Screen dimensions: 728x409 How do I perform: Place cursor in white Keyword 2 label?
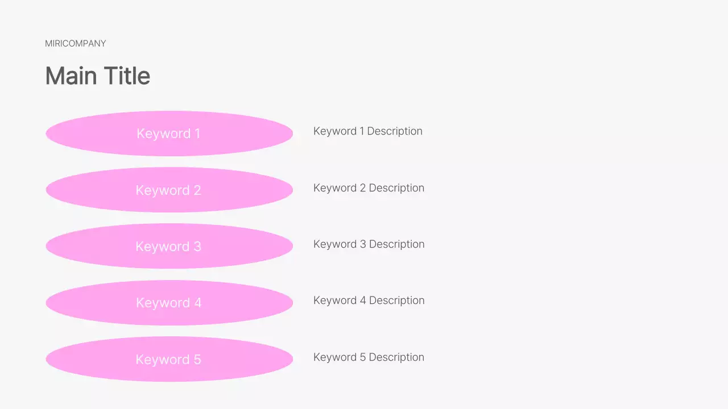tap(168, 190)
